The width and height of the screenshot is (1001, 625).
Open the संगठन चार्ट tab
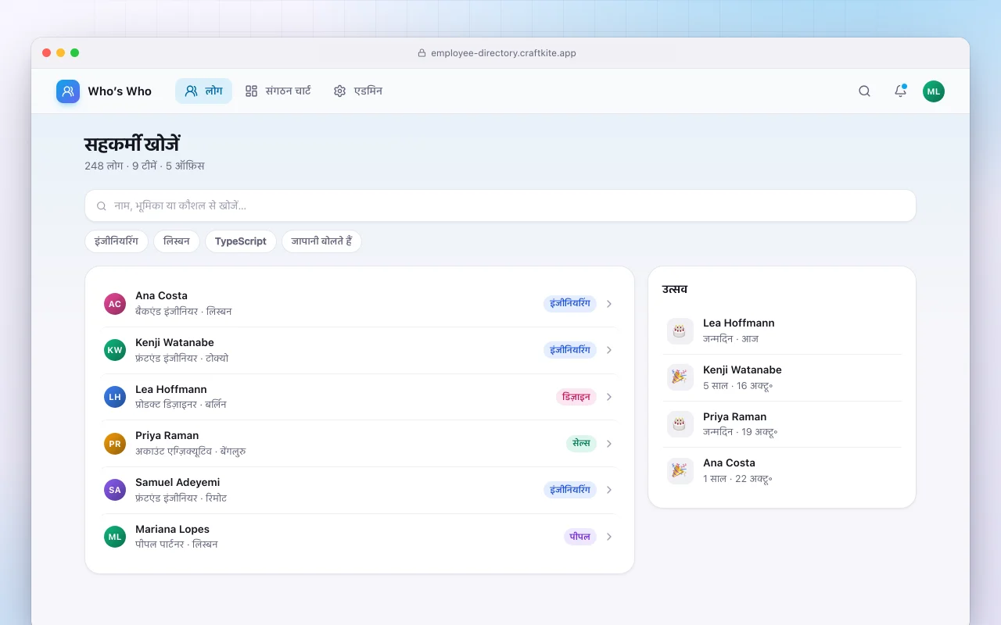(x=278, y=91)
